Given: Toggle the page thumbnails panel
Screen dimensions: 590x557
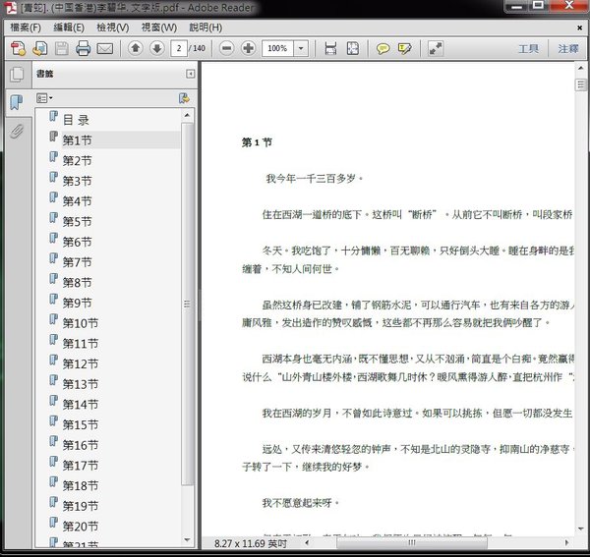Looking at the screenshot, I should coord(16,74).
